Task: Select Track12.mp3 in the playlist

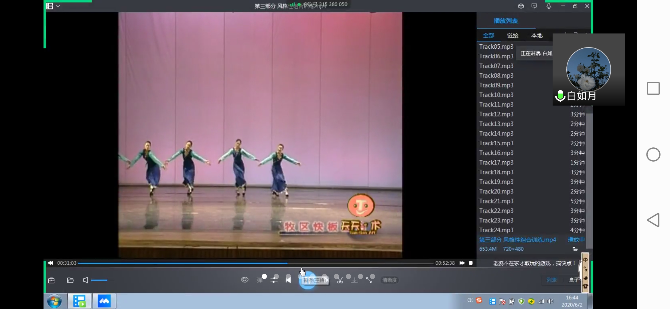Action: tap(532, 114)
